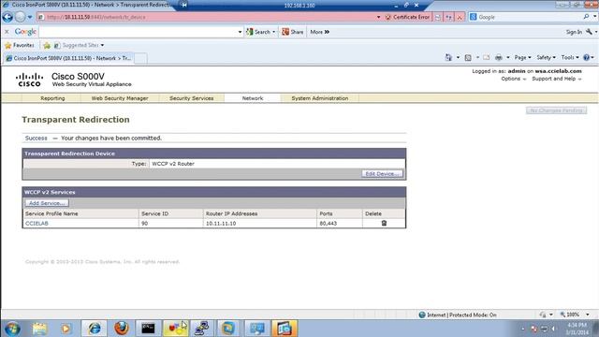
Task: Delete CCIELAB service with trash icon
Action: pyautogui.click(x=384, y=223)
